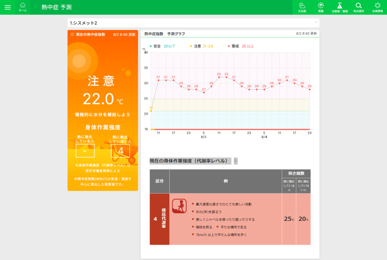Open warnings and advisories (注意報・警報)
The image size is (387, 260).
tap(340, 7)
